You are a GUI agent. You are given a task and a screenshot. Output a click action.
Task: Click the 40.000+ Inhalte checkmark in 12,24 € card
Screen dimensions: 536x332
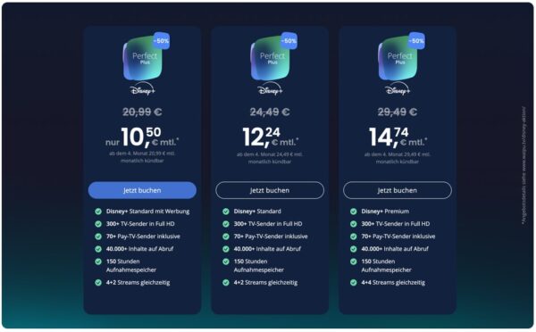(x=226, y=249)
